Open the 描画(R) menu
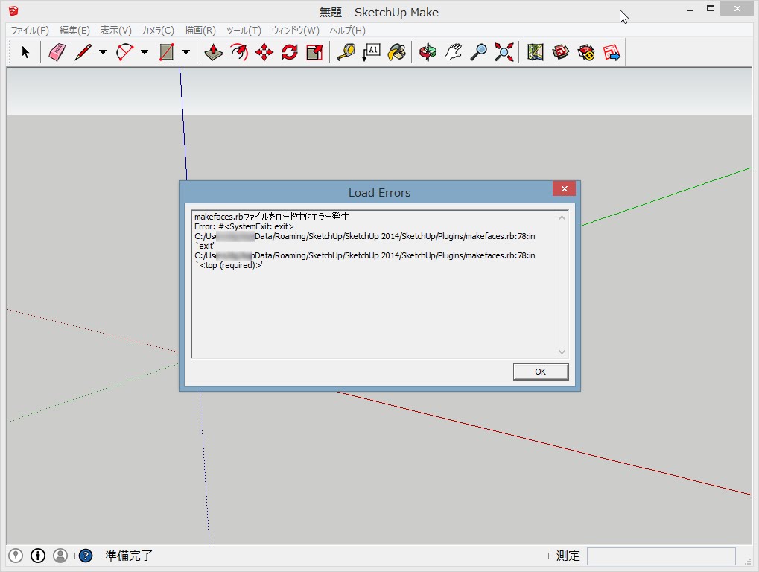The height and width of the screenshot is (572, 759). (200, 30)
